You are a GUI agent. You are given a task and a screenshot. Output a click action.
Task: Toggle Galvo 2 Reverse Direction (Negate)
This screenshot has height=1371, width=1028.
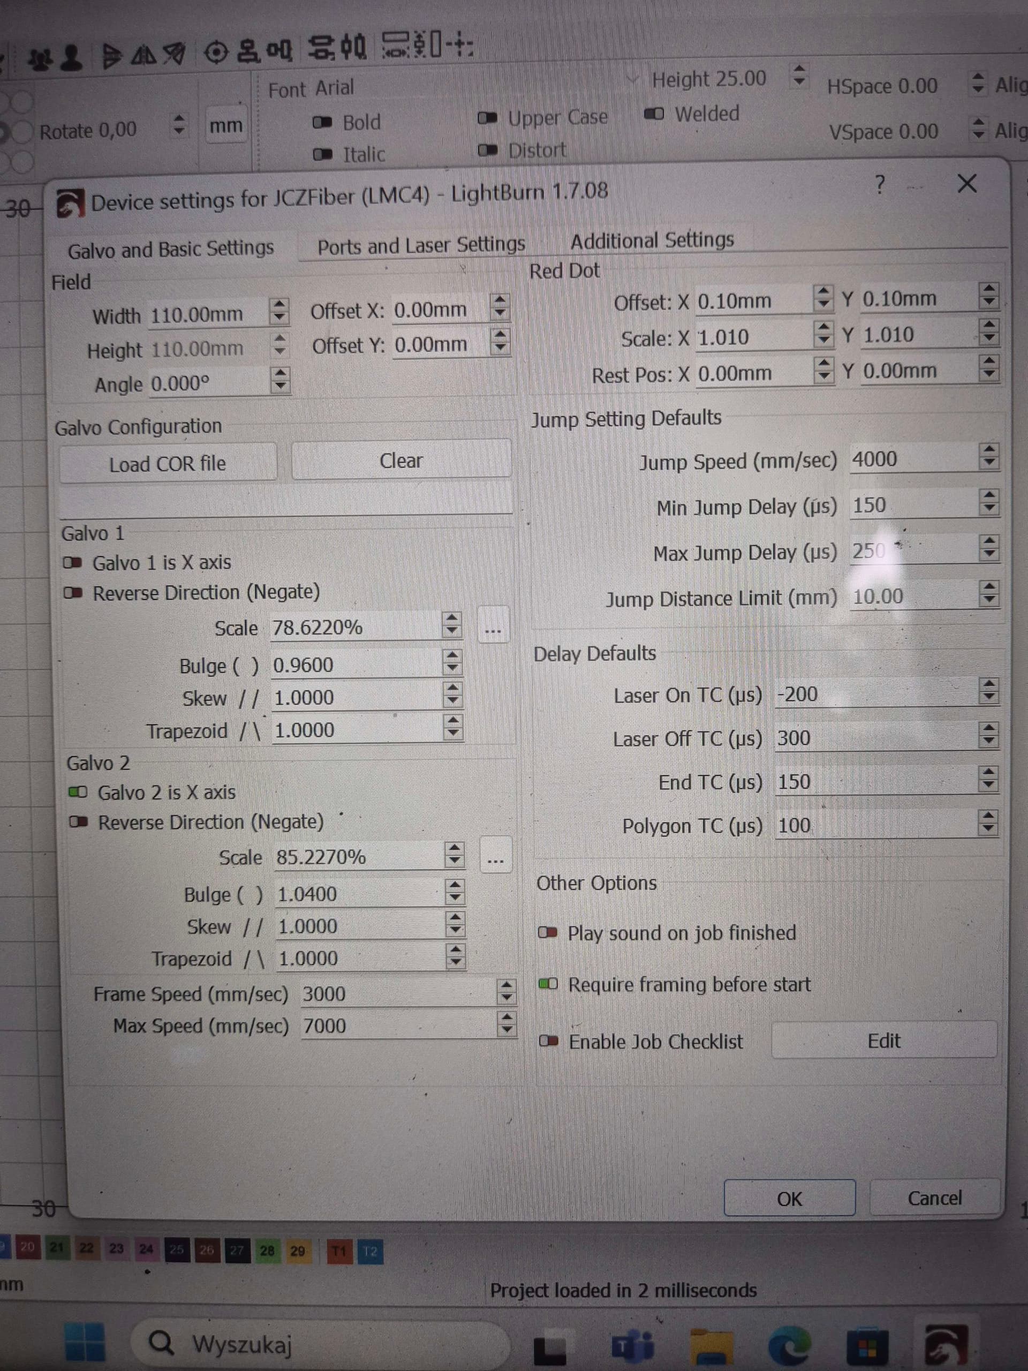click(x=79, y=823)
